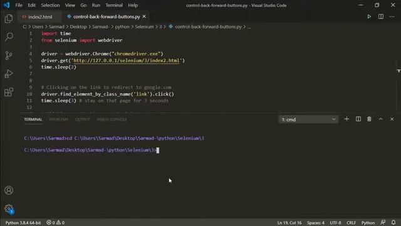
Task: Split the editor to the right
Action: [381, 17]
